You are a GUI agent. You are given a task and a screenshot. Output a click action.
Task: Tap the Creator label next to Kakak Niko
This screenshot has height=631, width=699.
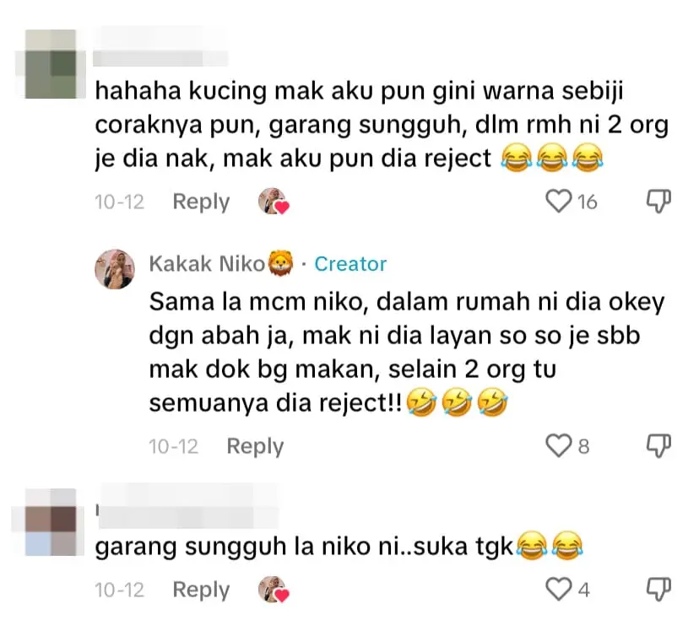click(350, 264)
